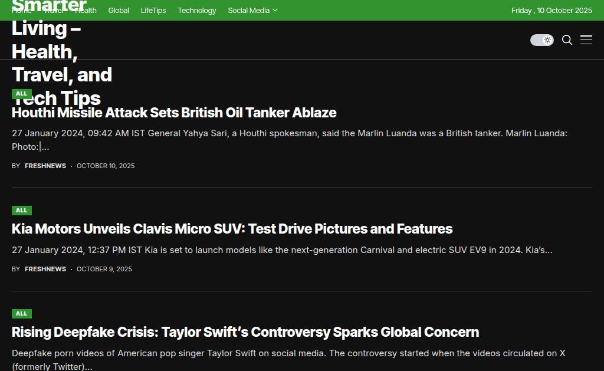The image size is (604, 371).
Task: Open the Houthi Missile Attack article headline
Action: click(174, 113)
